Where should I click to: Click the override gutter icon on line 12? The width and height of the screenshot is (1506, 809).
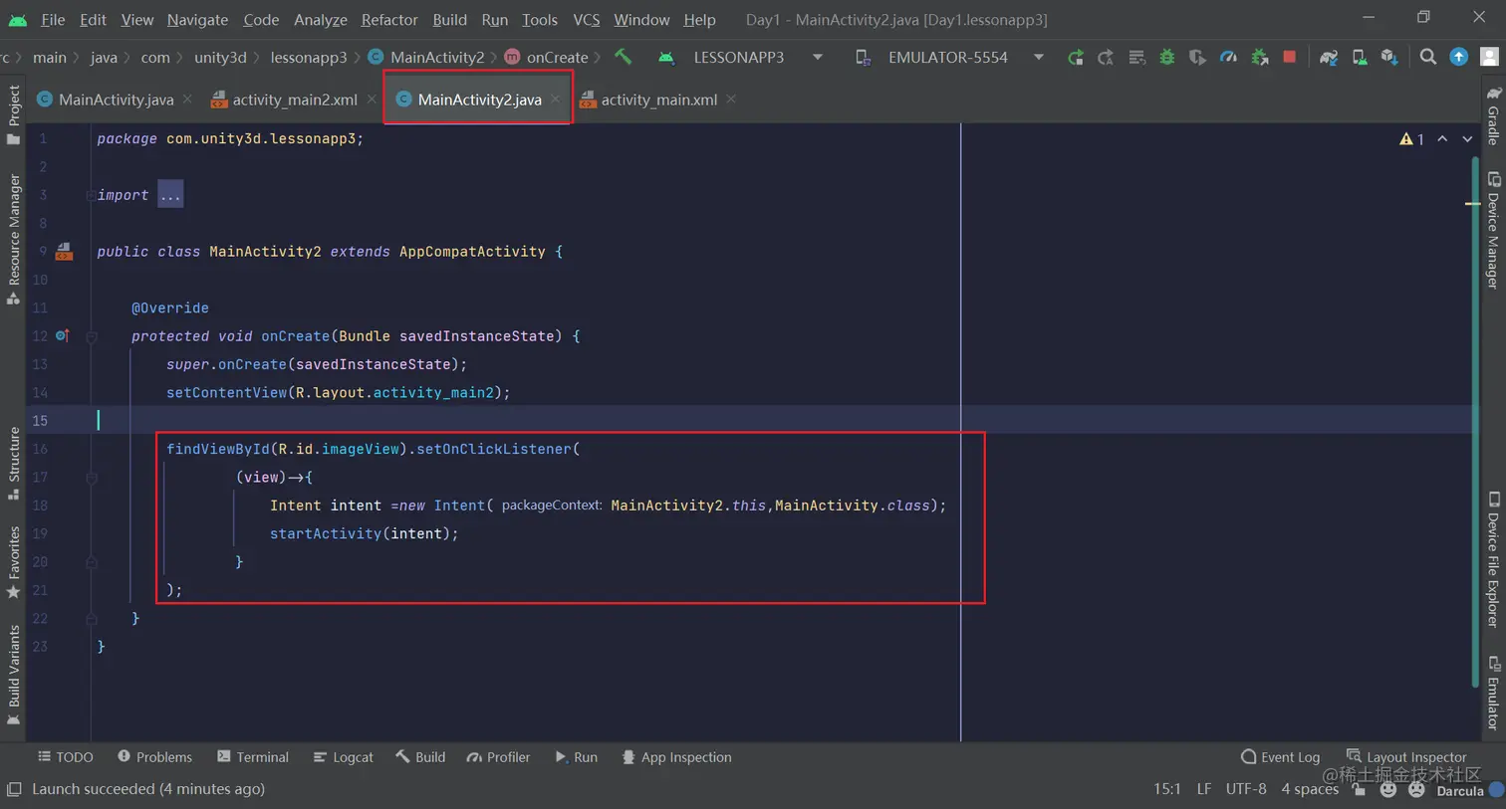tap(63, 336)
